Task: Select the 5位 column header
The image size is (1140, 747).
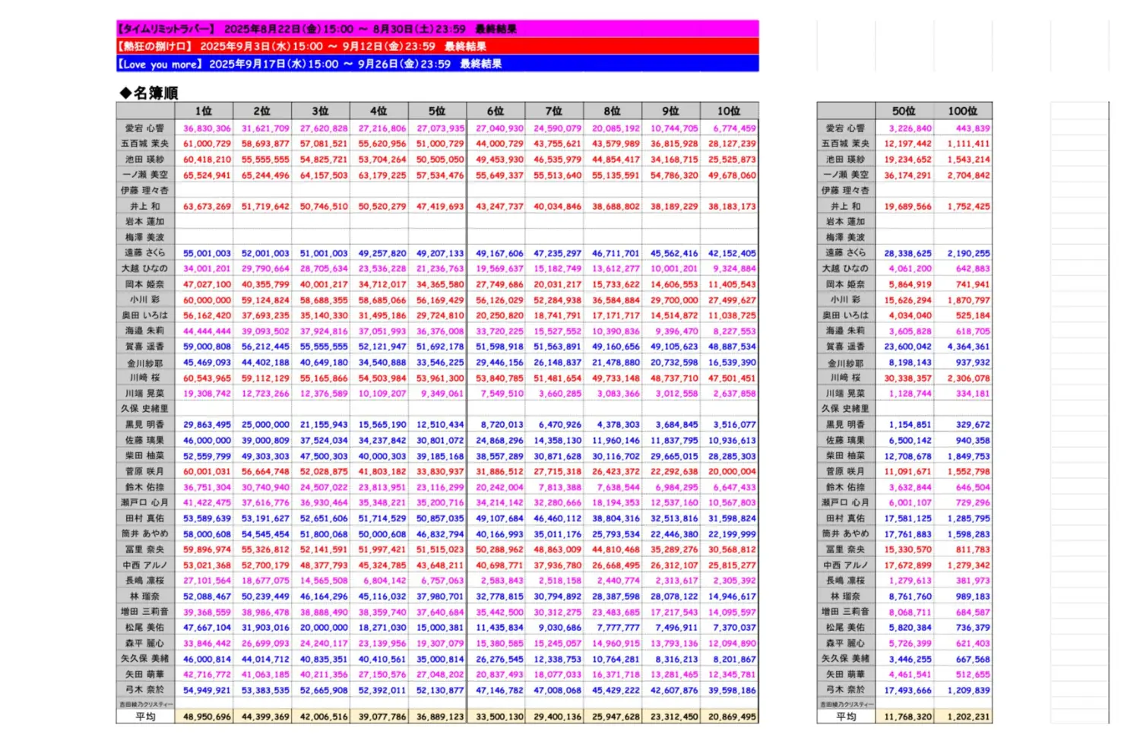Action: (x=437, y=111)
